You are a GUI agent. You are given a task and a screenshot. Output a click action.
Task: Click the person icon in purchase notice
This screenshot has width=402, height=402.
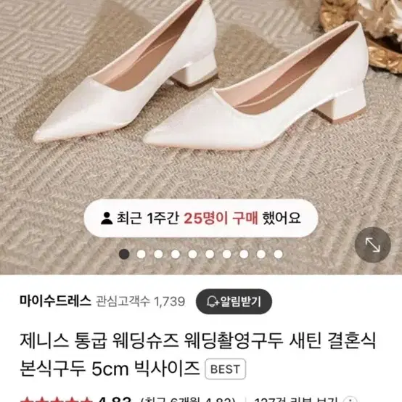point(107,218)
